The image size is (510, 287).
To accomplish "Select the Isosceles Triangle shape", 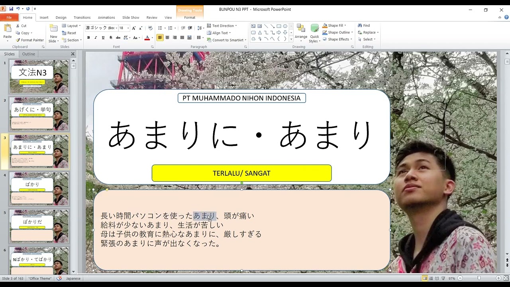I will (259, 32).
